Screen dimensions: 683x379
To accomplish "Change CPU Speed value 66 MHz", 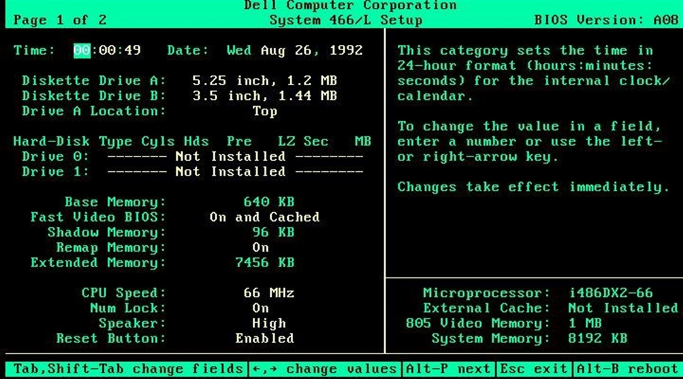I will pos(269,293).
